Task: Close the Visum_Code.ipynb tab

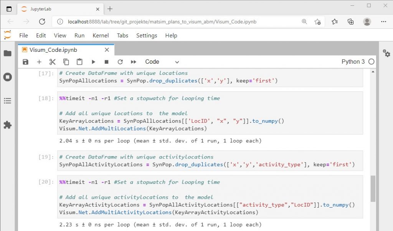Action: pyautogui.click(x=107, y=50)
